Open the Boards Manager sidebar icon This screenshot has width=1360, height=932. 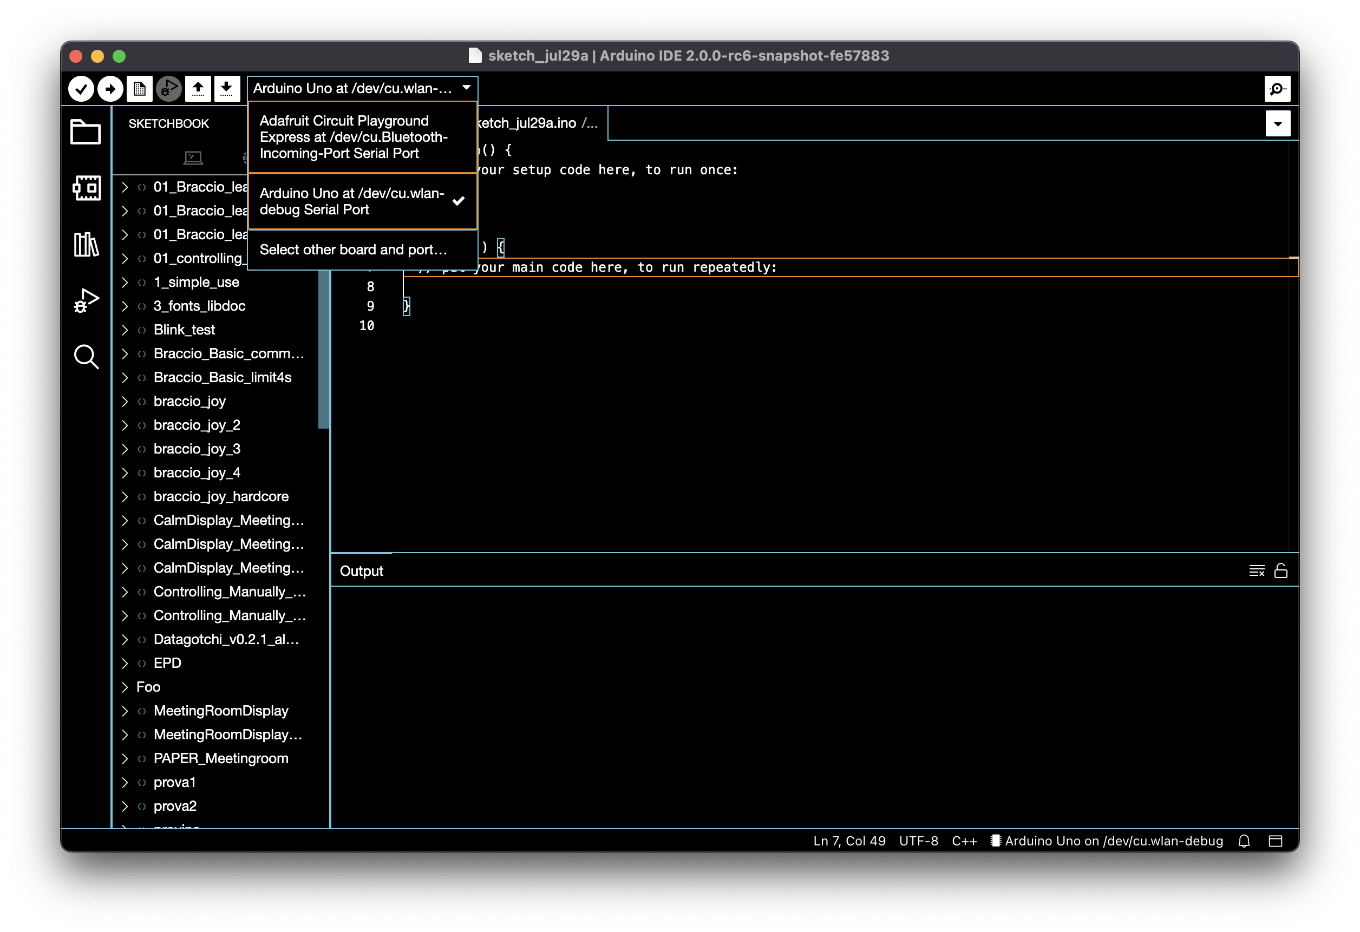click(87, 188)
